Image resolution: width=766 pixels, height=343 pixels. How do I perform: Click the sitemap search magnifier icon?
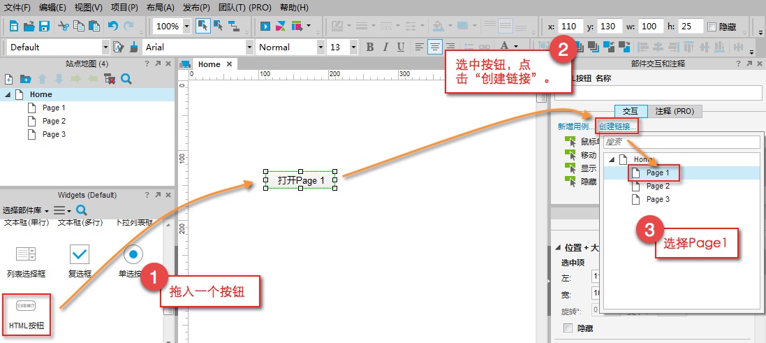[126, 79]
